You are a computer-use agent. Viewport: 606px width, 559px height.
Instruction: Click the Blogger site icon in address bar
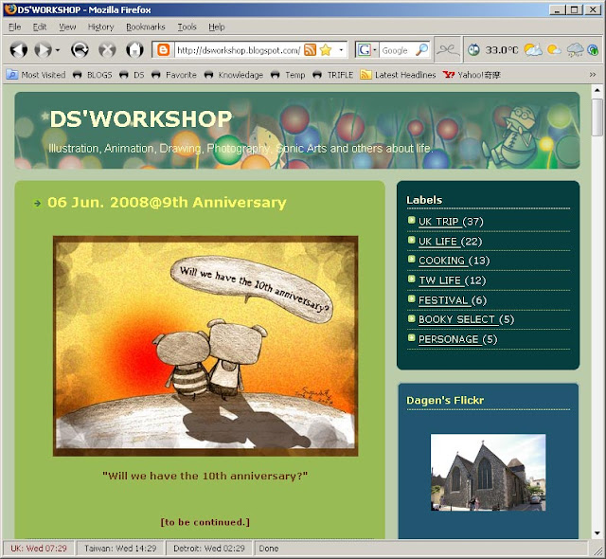click(x=163, y=50)
